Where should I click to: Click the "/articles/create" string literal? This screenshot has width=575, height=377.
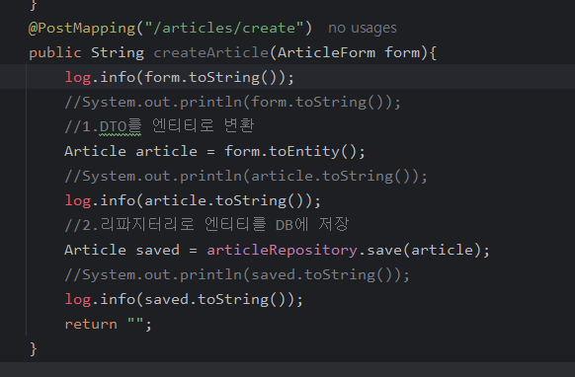pyautogui.click(x=224, y=29)
